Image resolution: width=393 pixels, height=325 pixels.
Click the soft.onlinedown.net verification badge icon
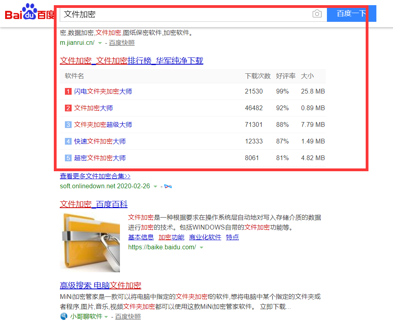click(168, 186)
